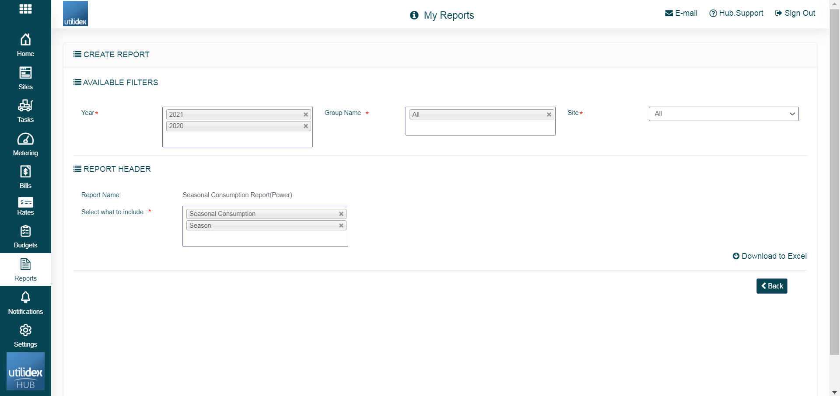Click the info icon beside My Reports
Screen dimensions: 840x396
pyautogui.click(x=414, y=15)
